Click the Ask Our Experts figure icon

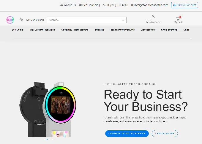click(21, 19)
